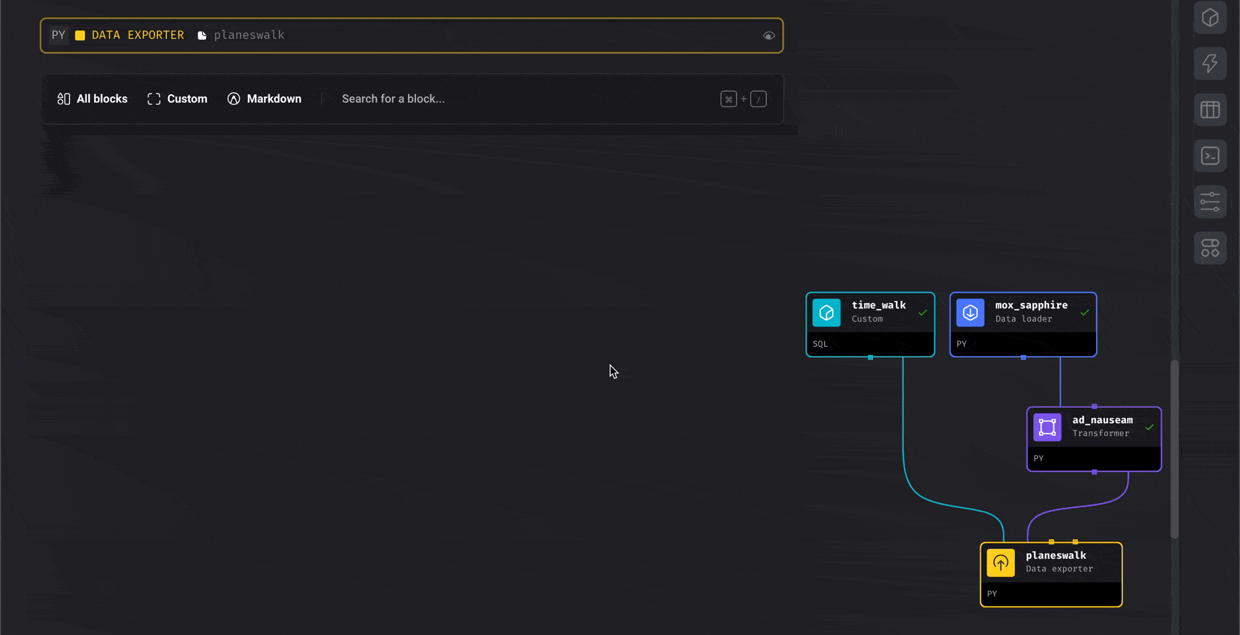The image size is (1240, 635).
Task: Select Custom block option
Action: [177, 99]
